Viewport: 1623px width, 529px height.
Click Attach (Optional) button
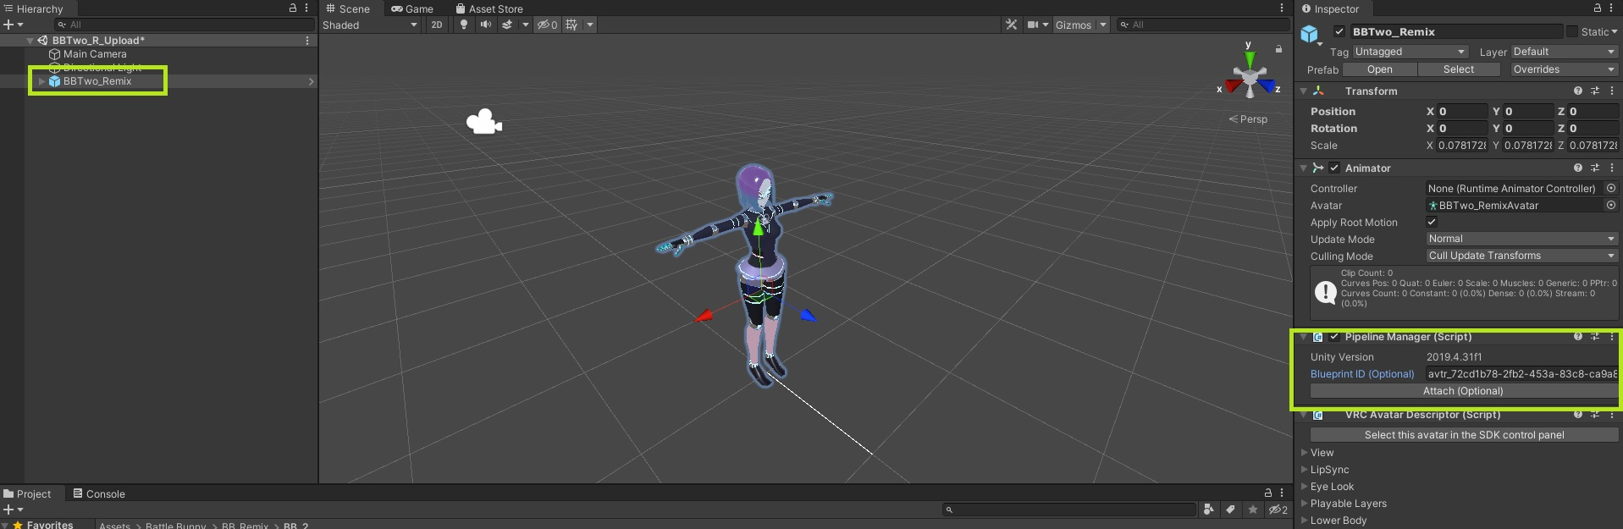(1463, 391)
